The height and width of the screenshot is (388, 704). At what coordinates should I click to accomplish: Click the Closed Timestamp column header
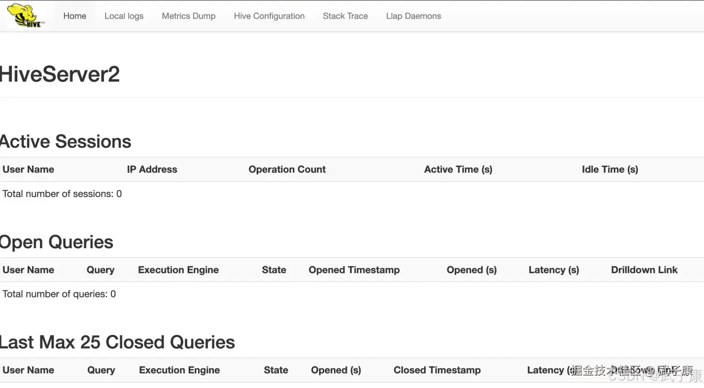click(x=437, y=370)
